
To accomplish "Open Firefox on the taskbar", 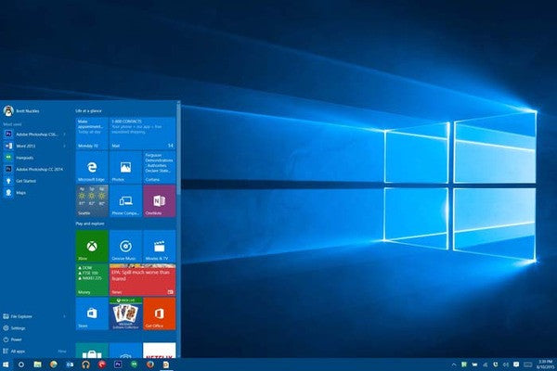I will coord(150,365).
